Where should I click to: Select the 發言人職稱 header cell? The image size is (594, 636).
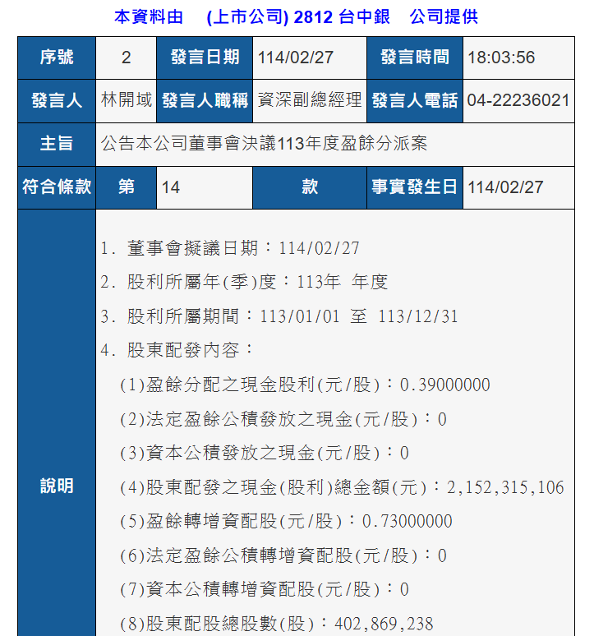point(205,100)
